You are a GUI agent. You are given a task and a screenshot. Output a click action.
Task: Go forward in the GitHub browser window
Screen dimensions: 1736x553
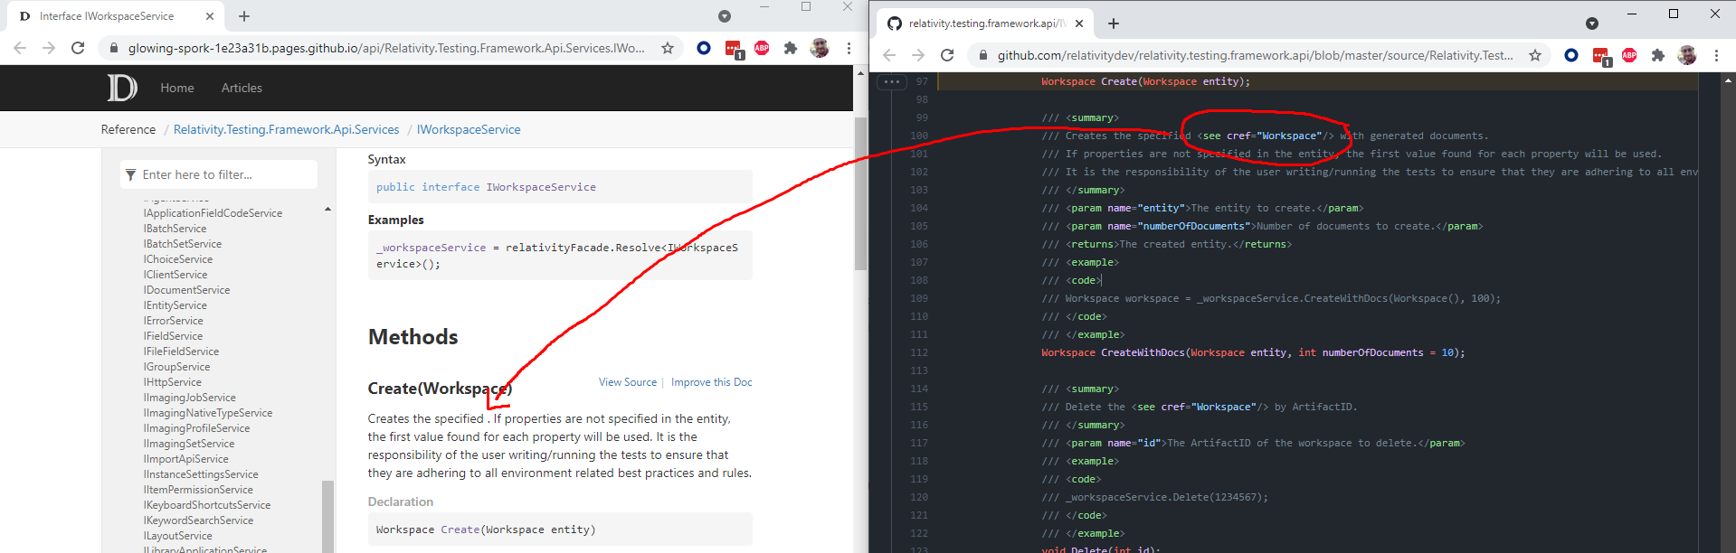[918, 55]
